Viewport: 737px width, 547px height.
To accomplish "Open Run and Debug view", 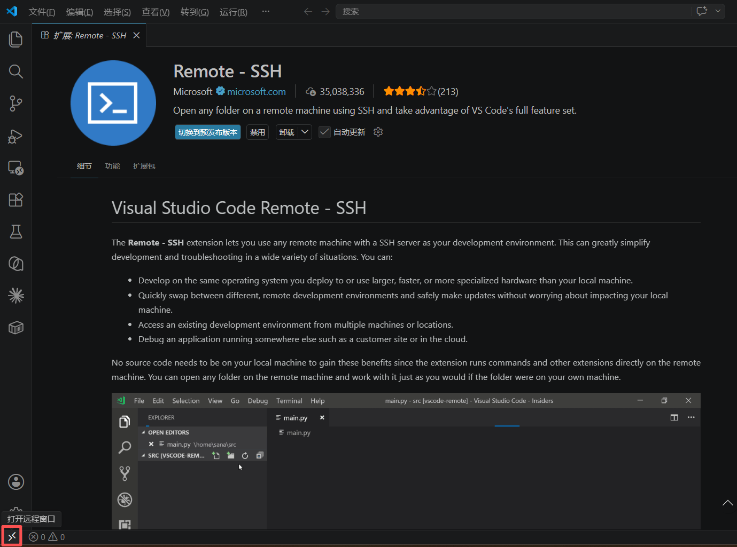I will (x=16, y=136).
